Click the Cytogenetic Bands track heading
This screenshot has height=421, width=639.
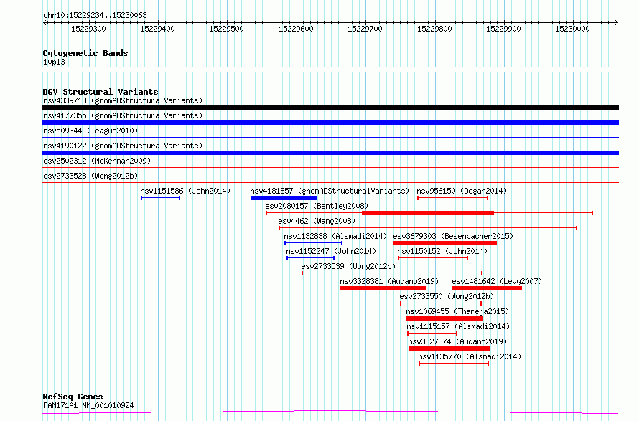(x=85, y=53)
